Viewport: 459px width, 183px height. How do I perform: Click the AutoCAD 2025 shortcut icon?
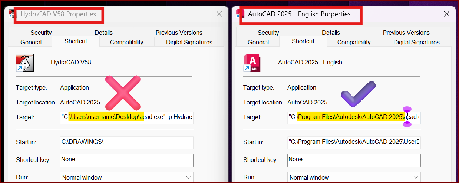252,63
